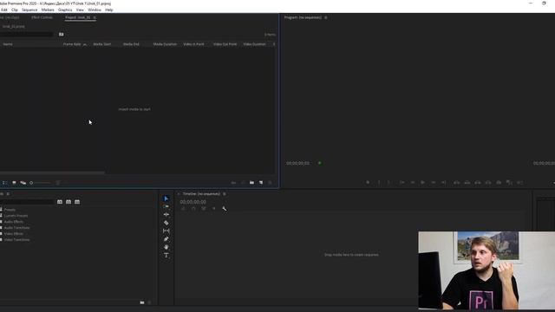The image size is (555, 312).
Task: Click Find magnifier in Project panel footer
Action: pos(243,183)
